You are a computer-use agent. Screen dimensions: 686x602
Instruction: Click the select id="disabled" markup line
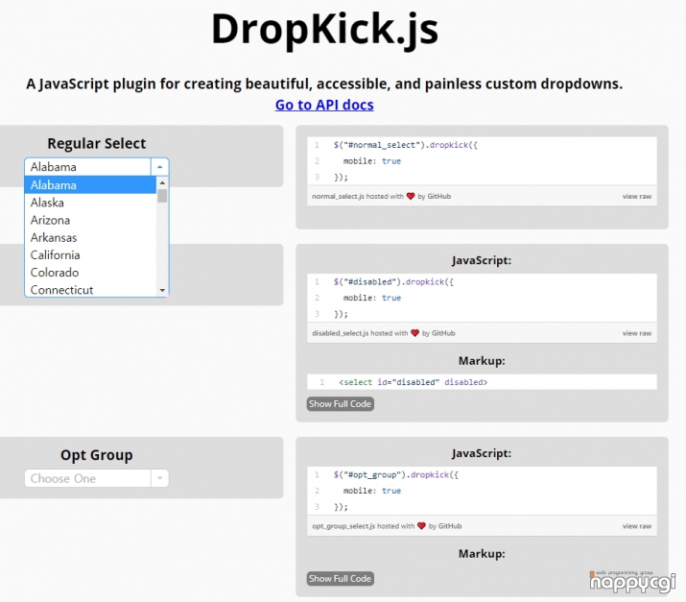coord(413,382)
